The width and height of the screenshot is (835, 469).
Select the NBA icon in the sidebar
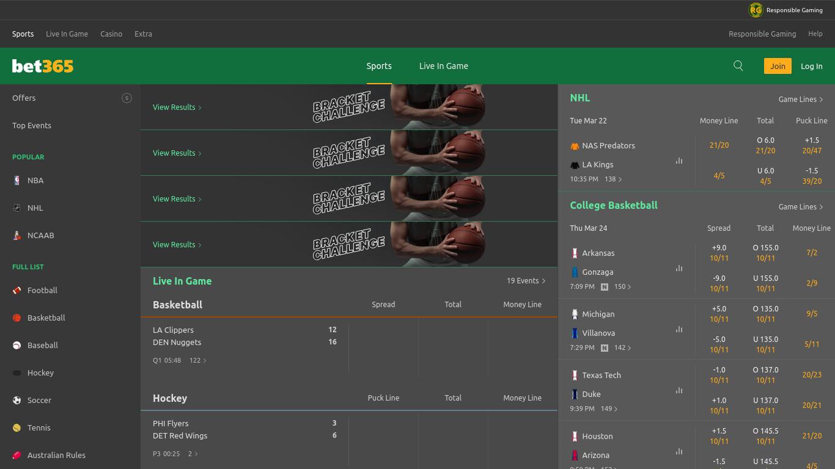17,180
